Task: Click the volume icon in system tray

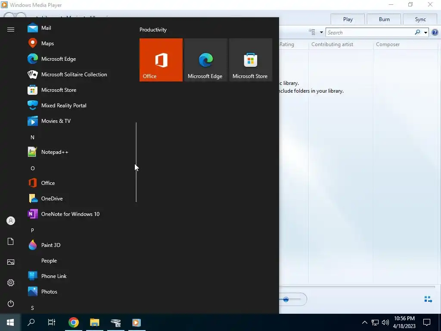Action: 385,322
